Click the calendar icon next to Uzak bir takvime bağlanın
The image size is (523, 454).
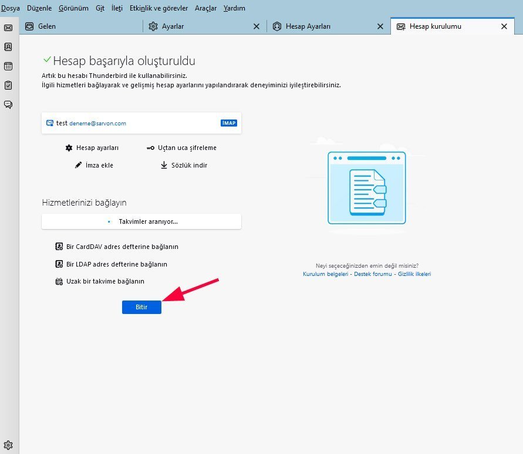coord(59,281)
